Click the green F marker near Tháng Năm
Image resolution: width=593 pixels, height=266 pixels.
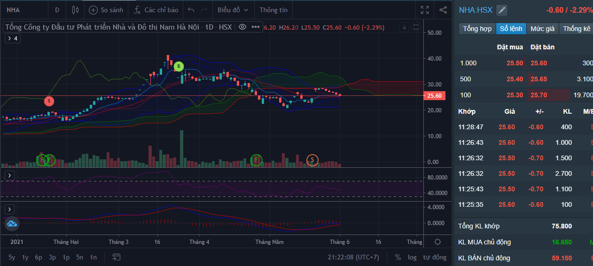[257, 160]
